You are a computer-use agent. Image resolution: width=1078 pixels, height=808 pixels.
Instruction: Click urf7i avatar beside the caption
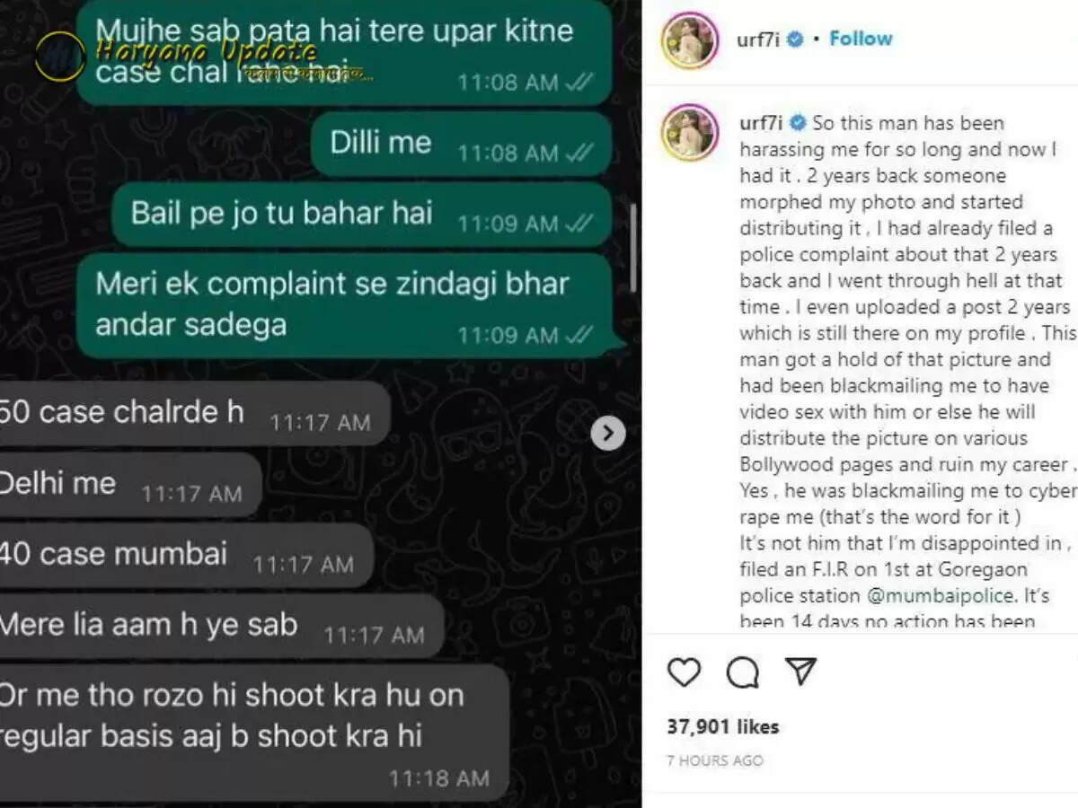(x=690, y=132)
